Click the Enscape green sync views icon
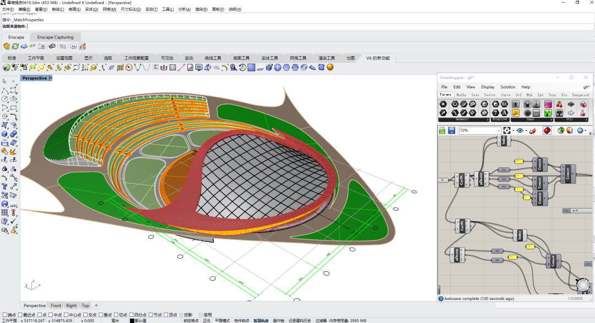595x323 pixels. pyautogui.click(x=15, y=46)
